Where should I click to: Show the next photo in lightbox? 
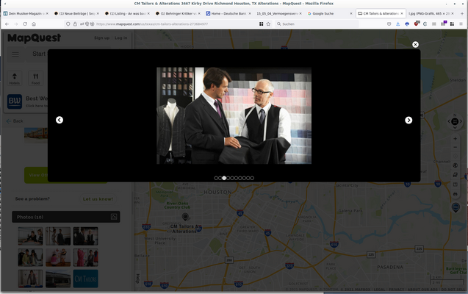click(x=408, y=120)
